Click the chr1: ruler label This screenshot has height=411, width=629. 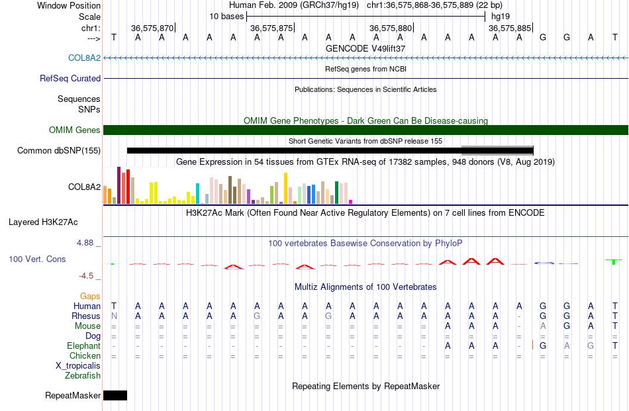tap(91, 28)
